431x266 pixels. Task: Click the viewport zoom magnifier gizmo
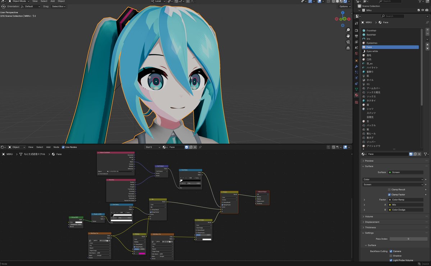pyautogui.click(x=348, y=30)
